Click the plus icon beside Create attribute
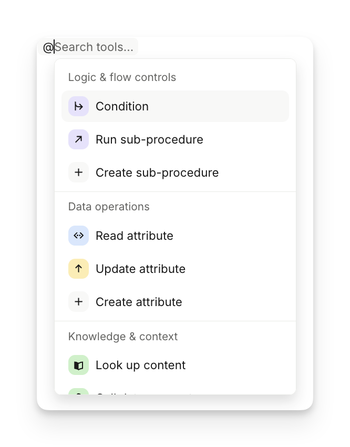The width and height of the screenshot is (350, 447). pos(78,302)
